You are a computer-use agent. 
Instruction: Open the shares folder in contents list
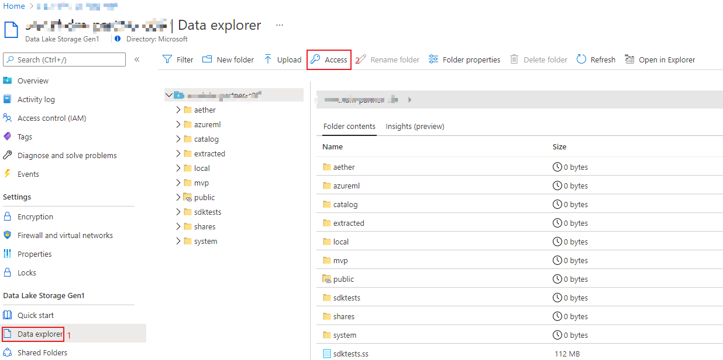[344, 316]
